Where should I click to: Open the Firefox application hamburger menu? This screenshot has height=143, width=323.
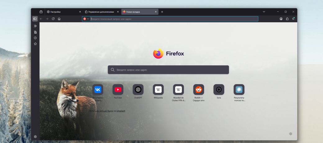click(293, 19)
